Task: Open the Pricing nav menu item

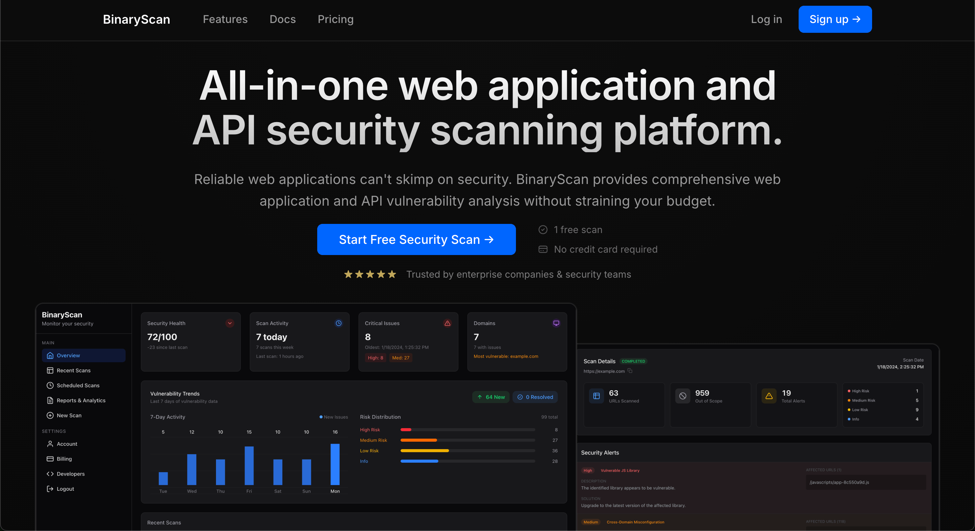Action: point(335,19)
